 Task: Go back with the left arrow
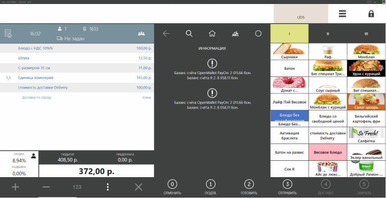coord(166,33)
